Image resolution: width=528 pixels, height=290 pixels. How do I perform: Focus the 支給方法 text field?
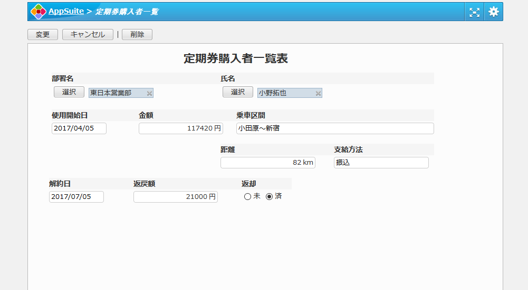click(x=381, y=163)
